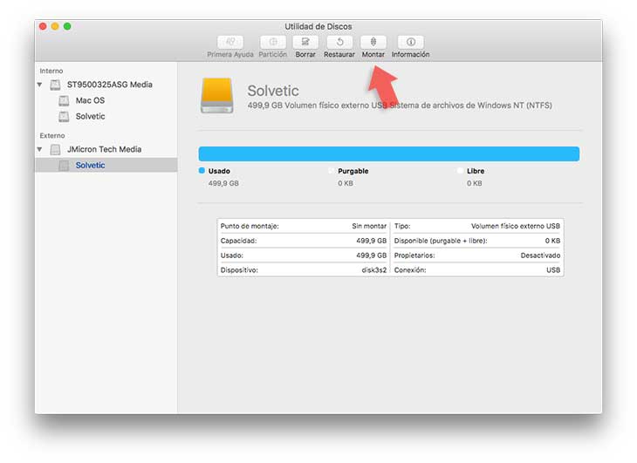Screen dimensions: 637x463
Task: Click the Interno sidebar section header
Action: click(x=51, y=71)
